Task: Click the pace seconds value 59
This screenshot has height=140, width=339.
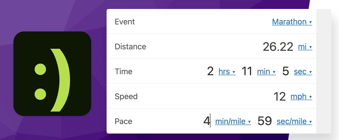Action: tap(264, 122)
